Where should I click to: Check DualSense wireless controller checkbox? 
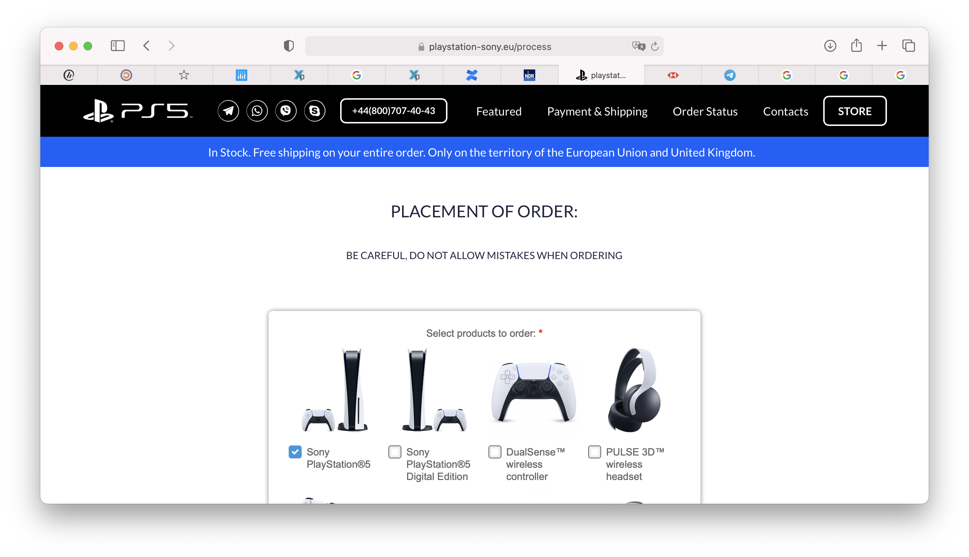pyautogui.click(x=495, y=452)
